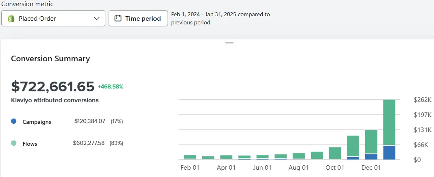Click the blue Campaigns legend dot
The width and height of the screenshot is (434, 177).
14,121
